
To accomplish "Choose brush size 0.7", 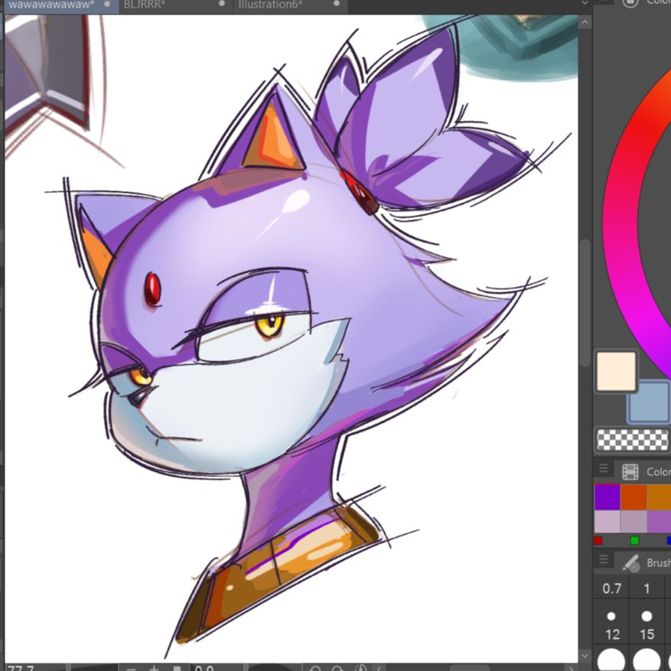I will [611, 588].
